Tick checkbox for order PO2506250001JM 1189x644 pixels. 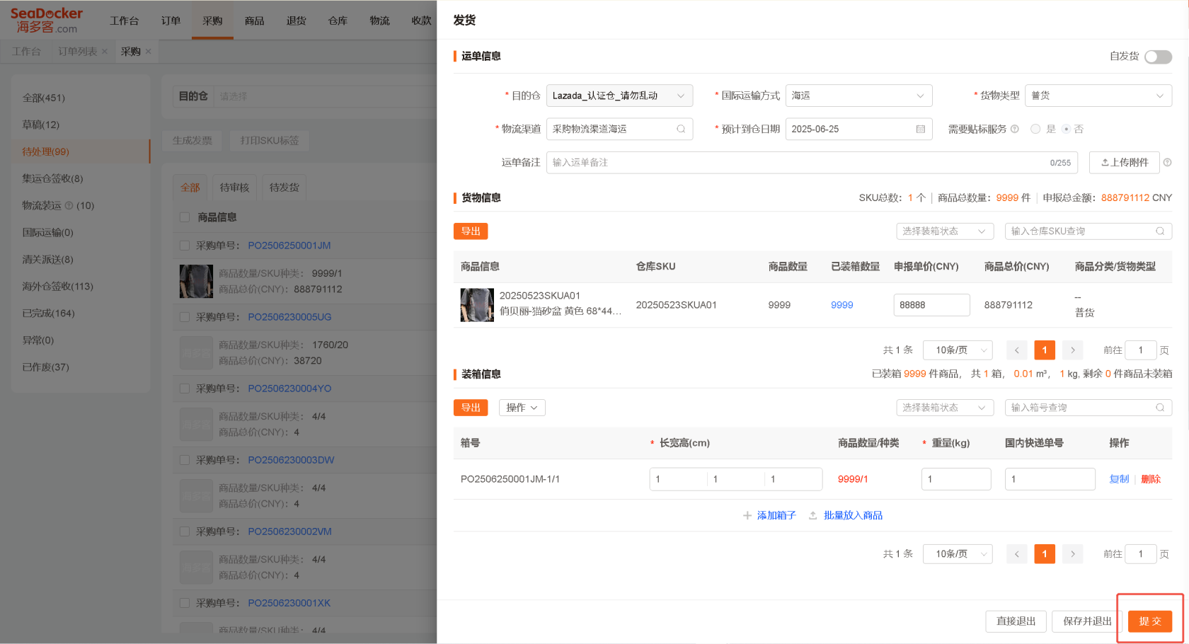click(x=185, y=246)
